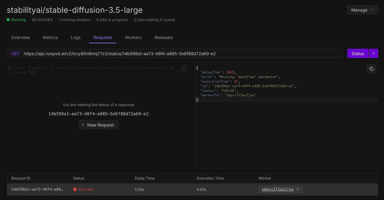
Task: Click the Worker column header
Action: 265,178
